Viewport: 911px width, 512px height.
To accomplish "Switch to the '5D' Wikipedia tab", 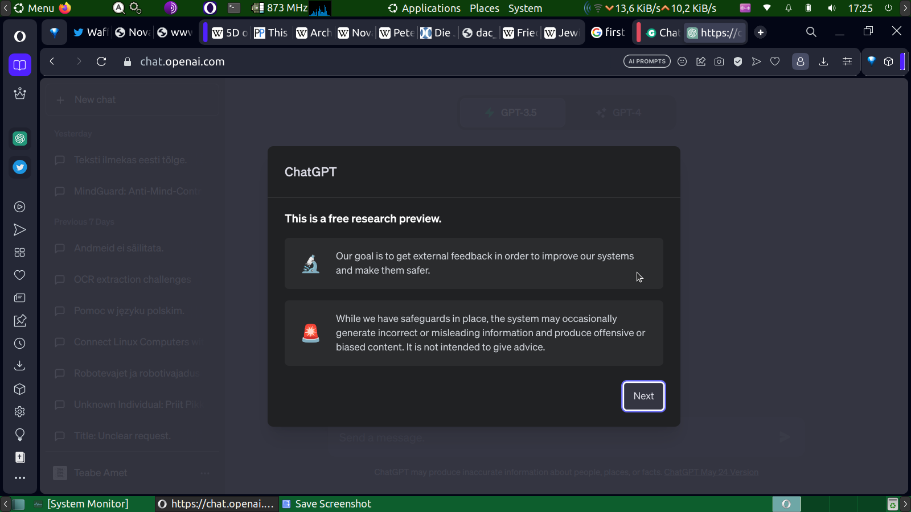I will [229, 32].
